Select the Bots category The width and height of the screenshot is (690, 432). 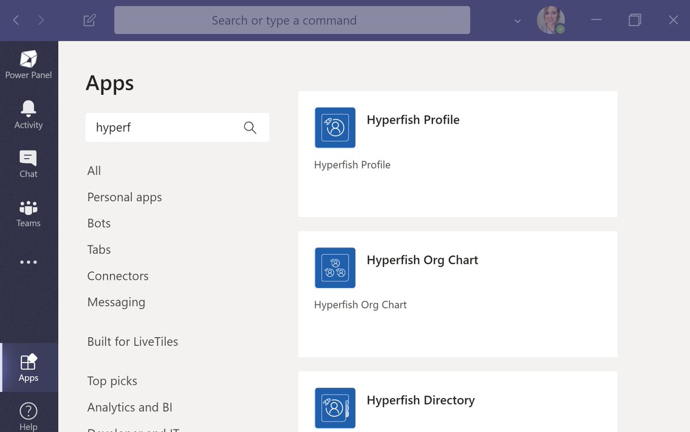pos(98,223)
